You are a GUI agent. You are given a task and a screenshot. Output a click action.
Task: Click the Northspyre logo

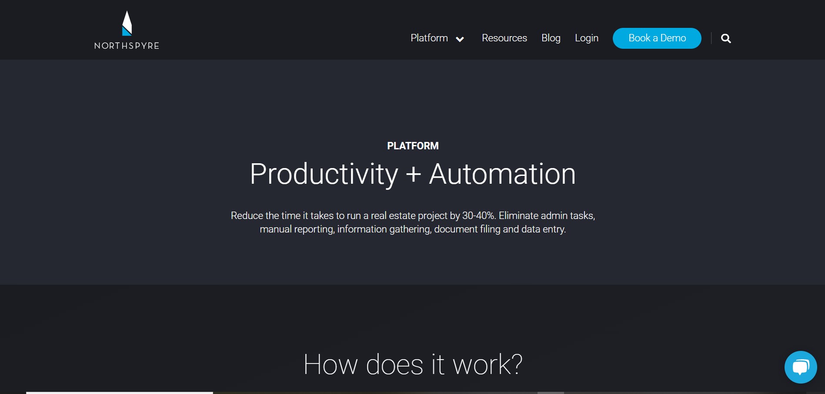tap(127, 30)
